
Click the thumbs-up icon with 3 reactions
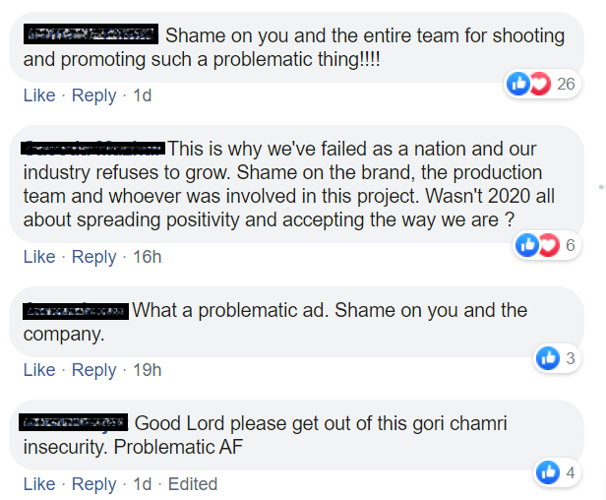pos(548,358)
